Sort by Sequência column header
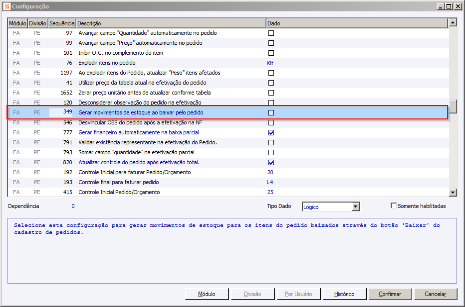Viewport: 465px width, 307px height. point(62,23)
